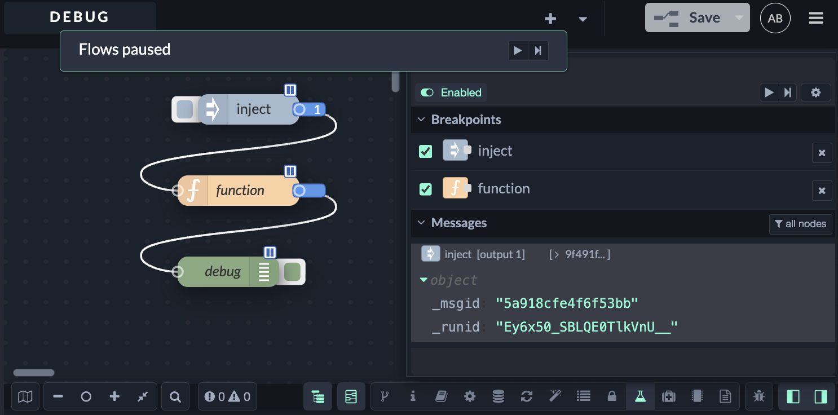Open the refresh arrows sidebar tab
Viewport: 838px width, 415px height.
pyautogui.click(x=527, y=397)
